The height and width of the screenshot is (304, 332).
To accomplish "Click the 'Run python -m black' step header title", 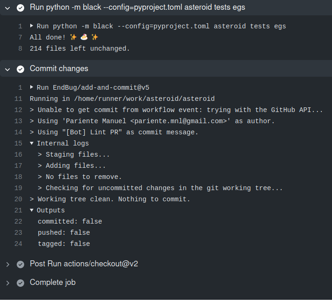I will (137, 7).
